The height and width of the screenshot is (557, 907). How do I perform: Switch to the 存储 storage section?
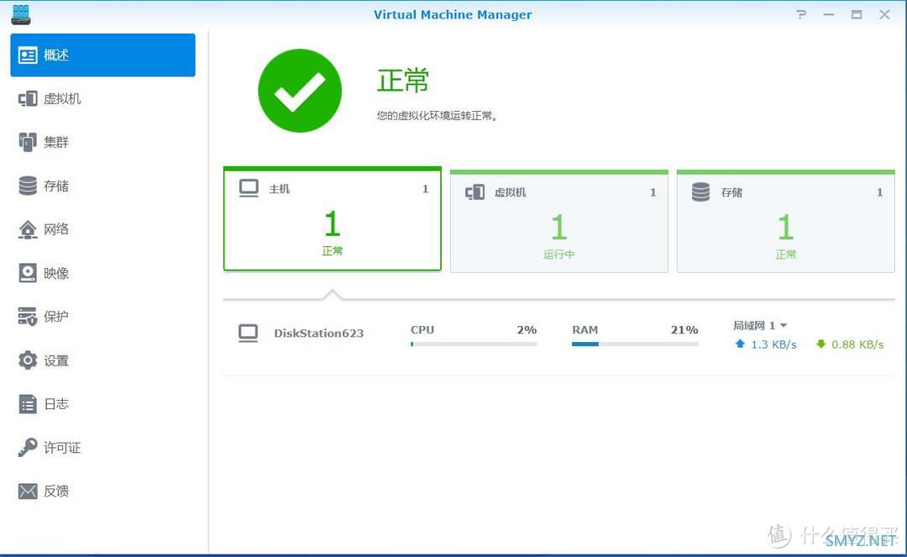pyautogui.click(x=102, y=186)
